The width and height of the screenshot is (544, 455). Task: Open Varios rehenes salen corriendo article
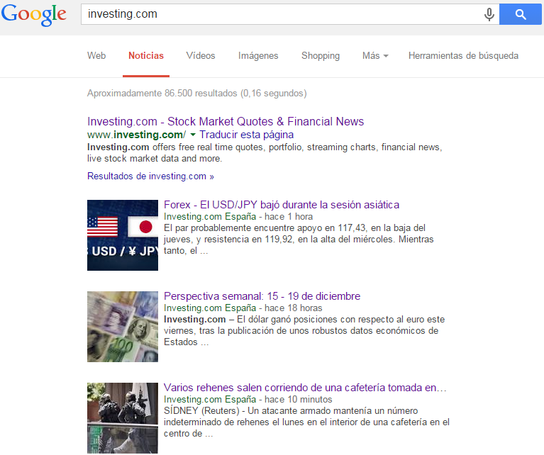click(305, 388)
